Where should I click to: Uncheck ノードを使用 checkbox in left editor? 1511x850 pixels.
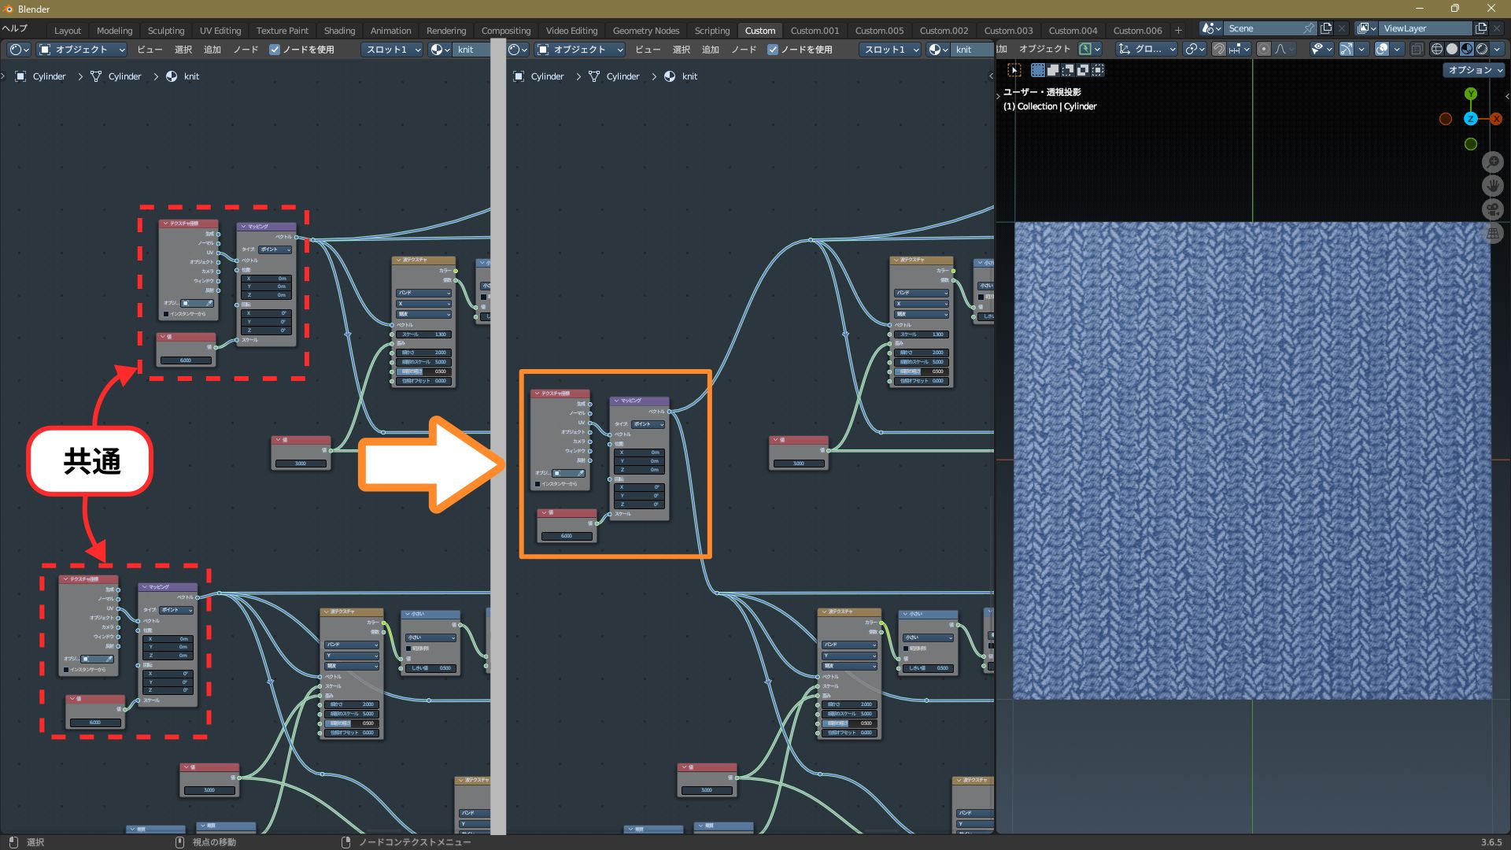tap(275, 50)
